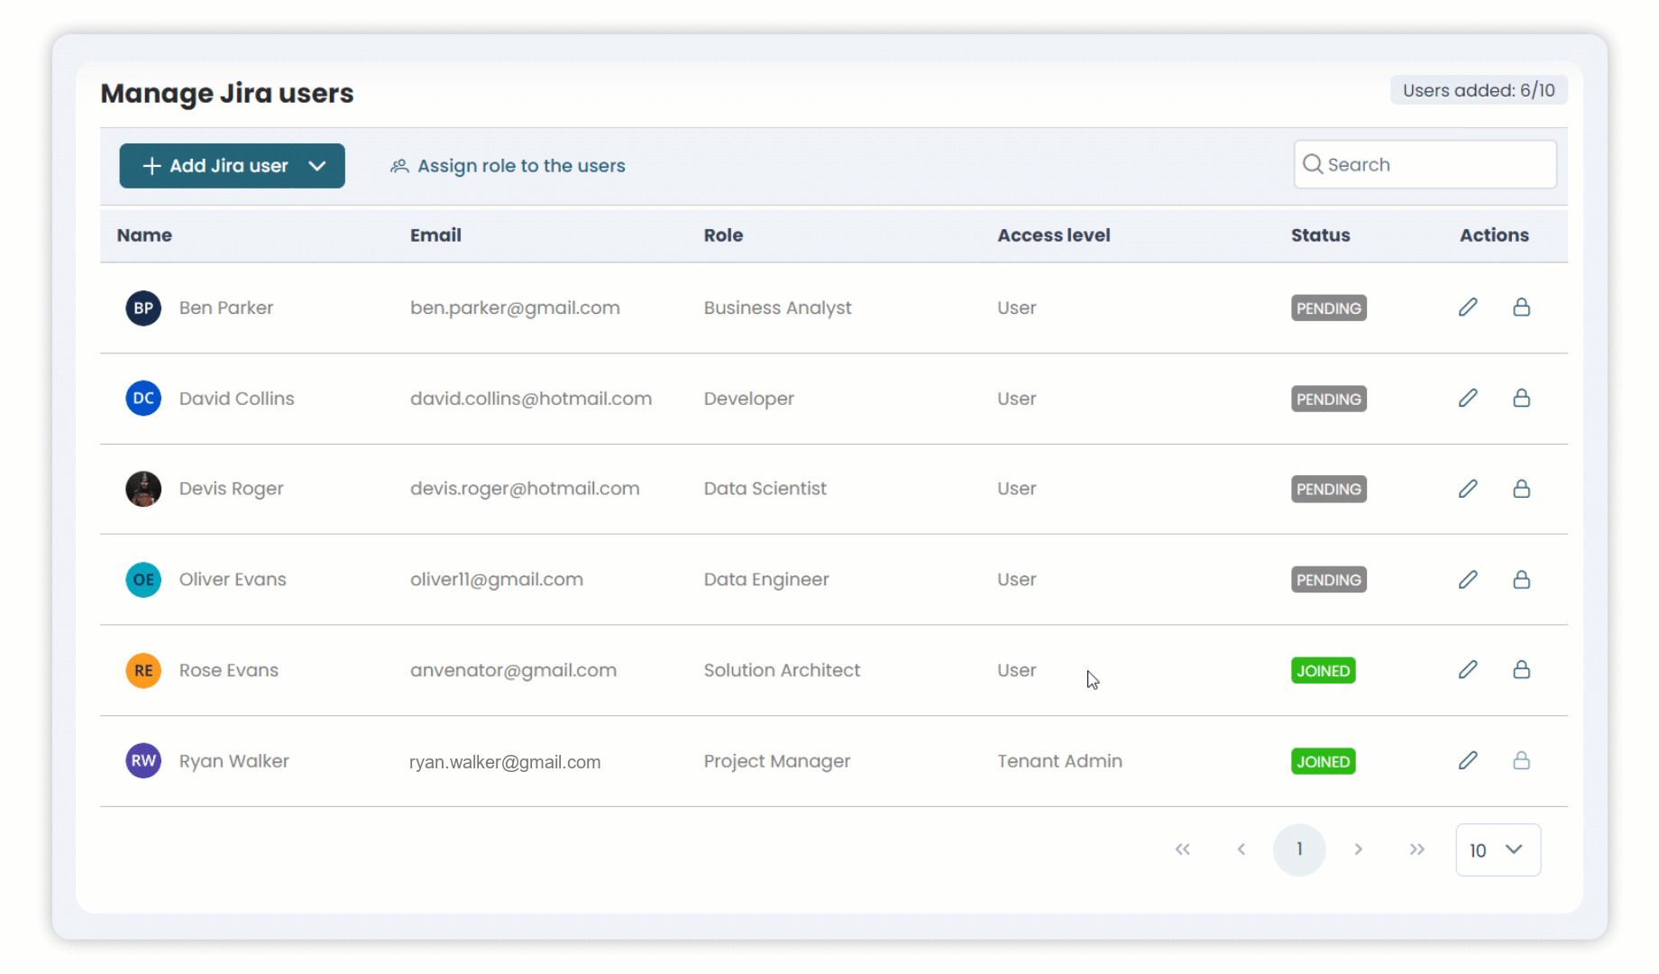Screen dimensions: 1659x974
Task: Click lock icon in Oliver Evans row
Action: click(1521, 579)
